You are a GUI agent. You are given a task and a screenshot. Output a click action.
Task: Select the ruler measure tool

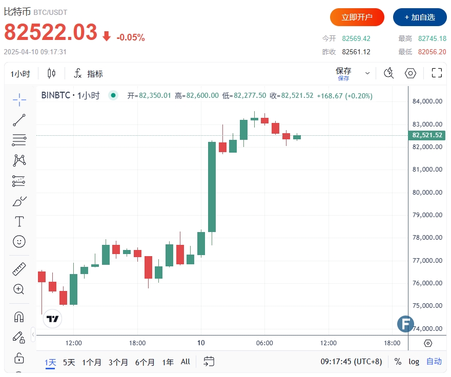(19, 269)
